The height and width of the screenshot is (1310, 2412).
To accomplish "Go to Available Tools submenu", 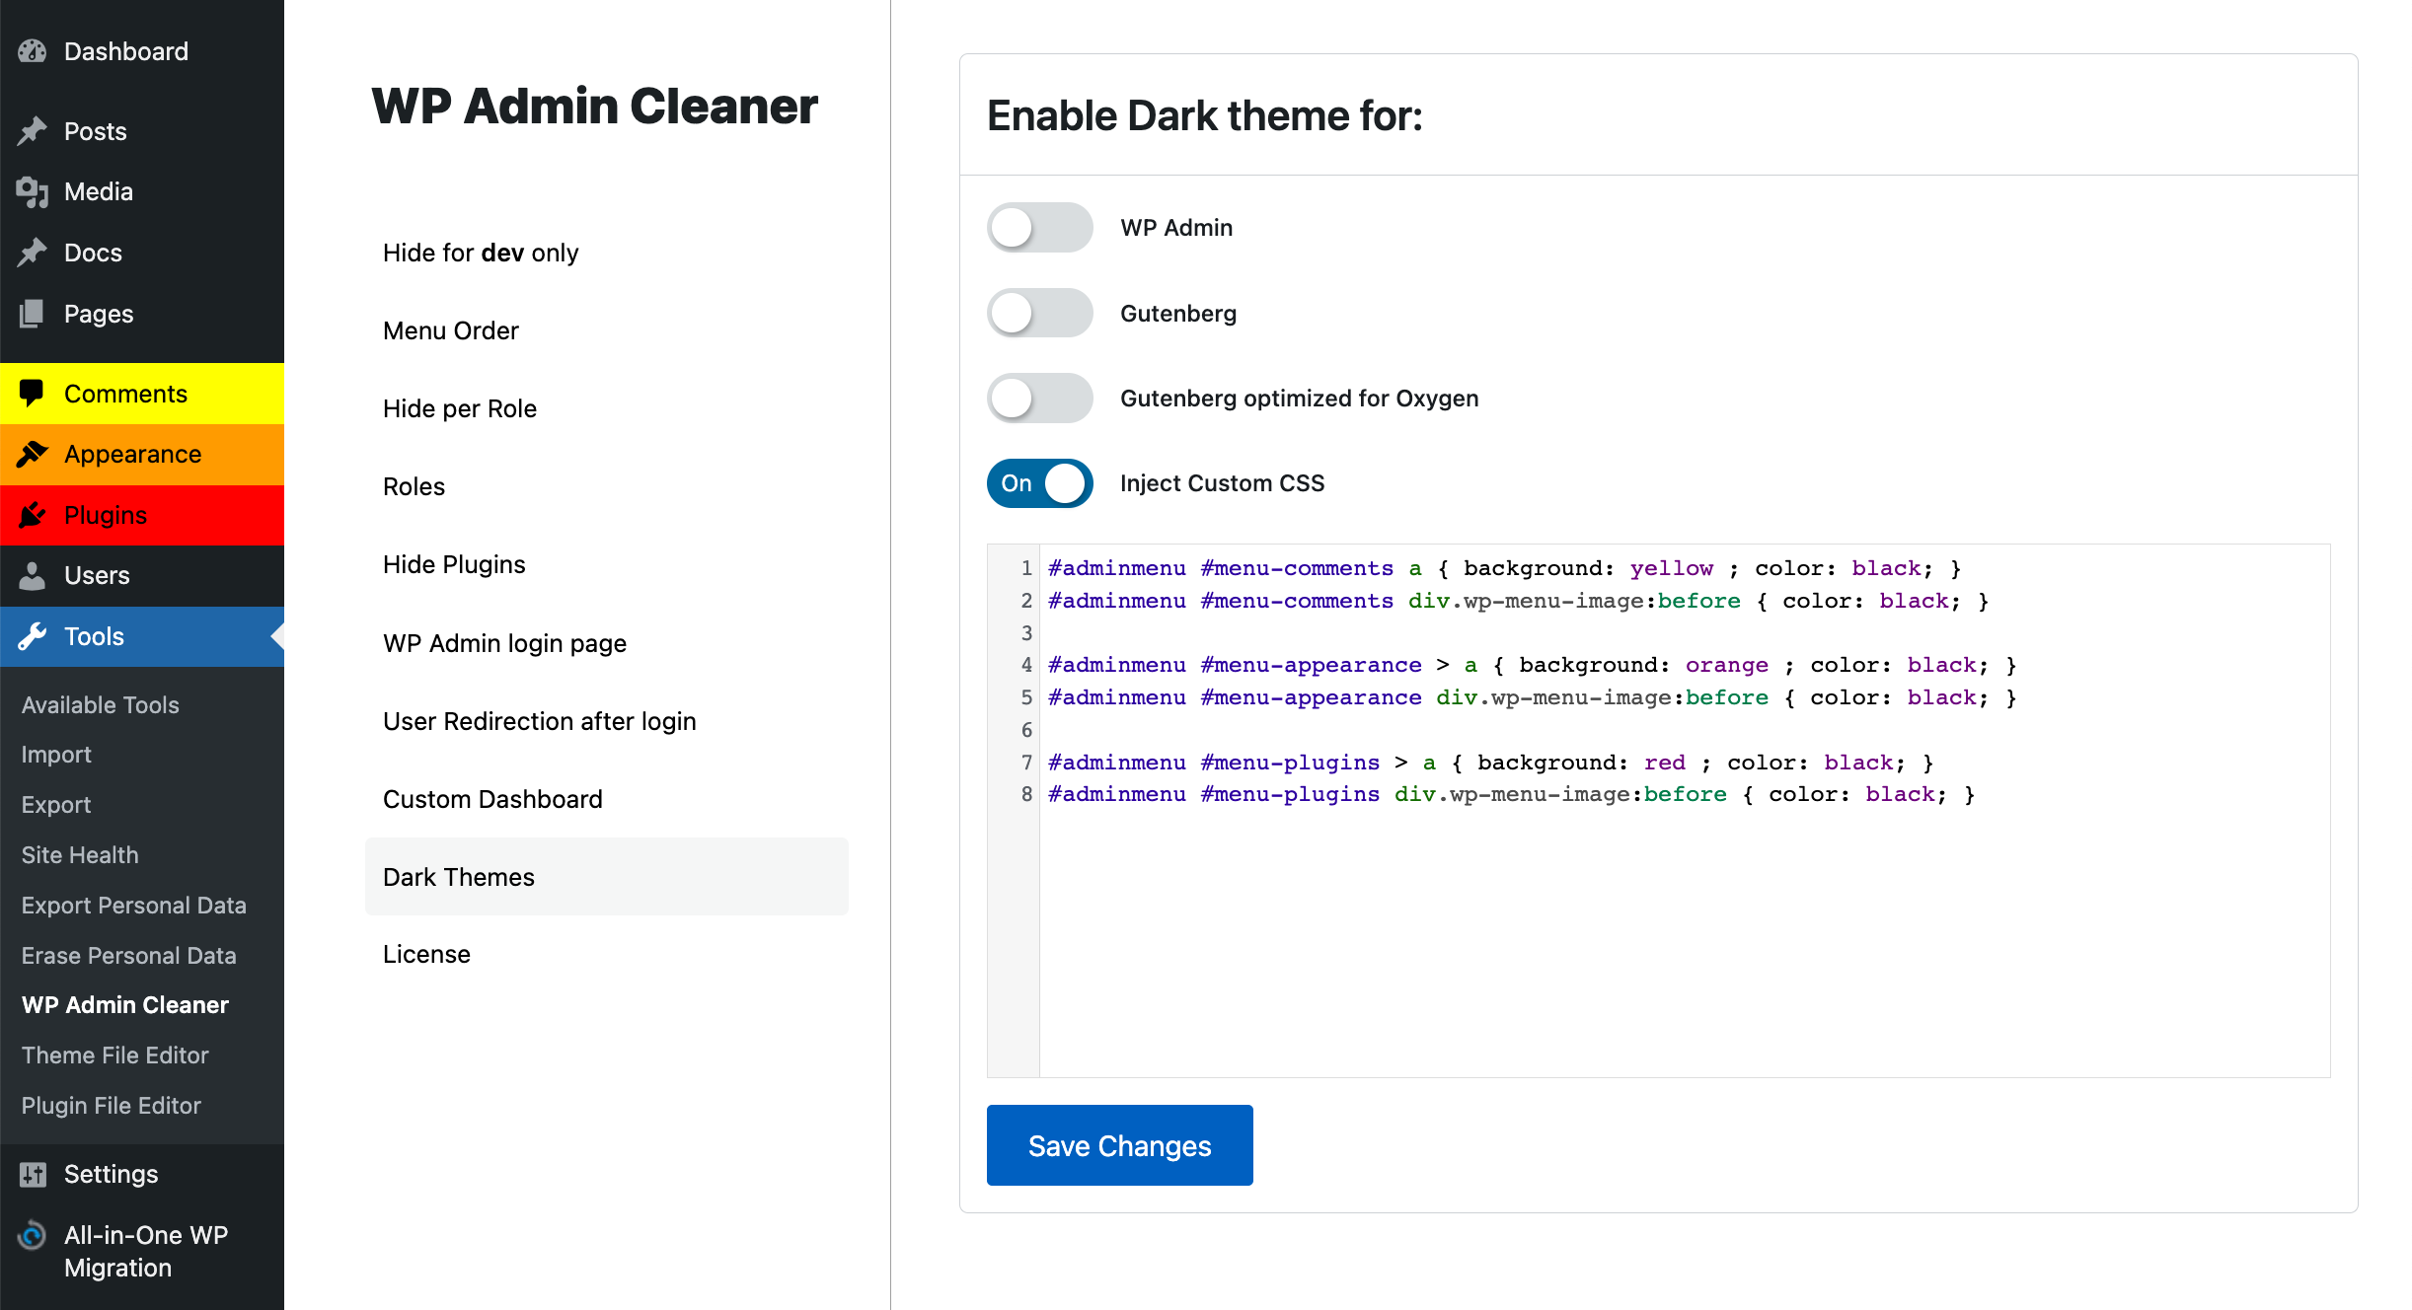I will pyautogui.click(x=101, y=704).
